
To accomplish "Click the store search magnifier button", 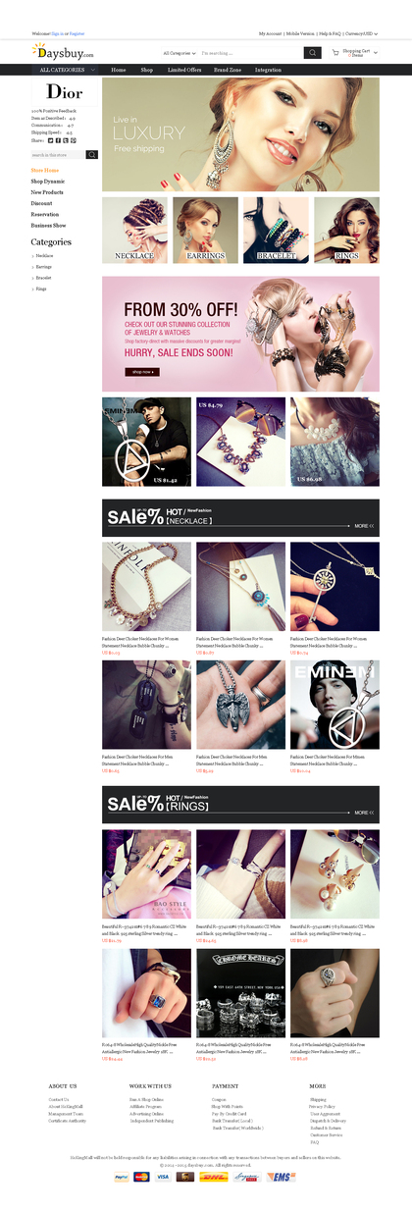I will coord(92,155).
